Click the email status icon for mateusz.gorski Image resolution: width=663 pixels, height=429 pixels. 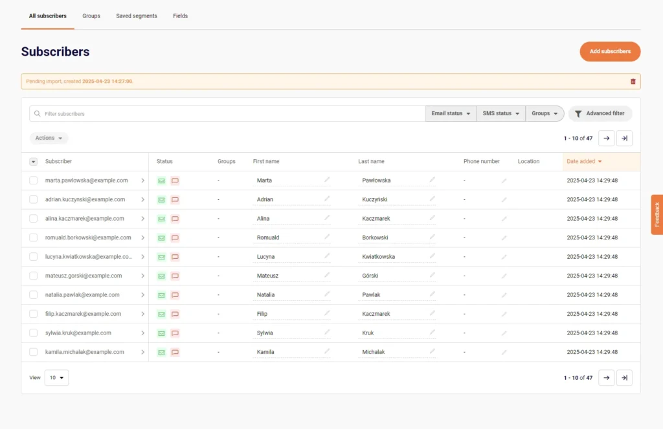(161, 276)
